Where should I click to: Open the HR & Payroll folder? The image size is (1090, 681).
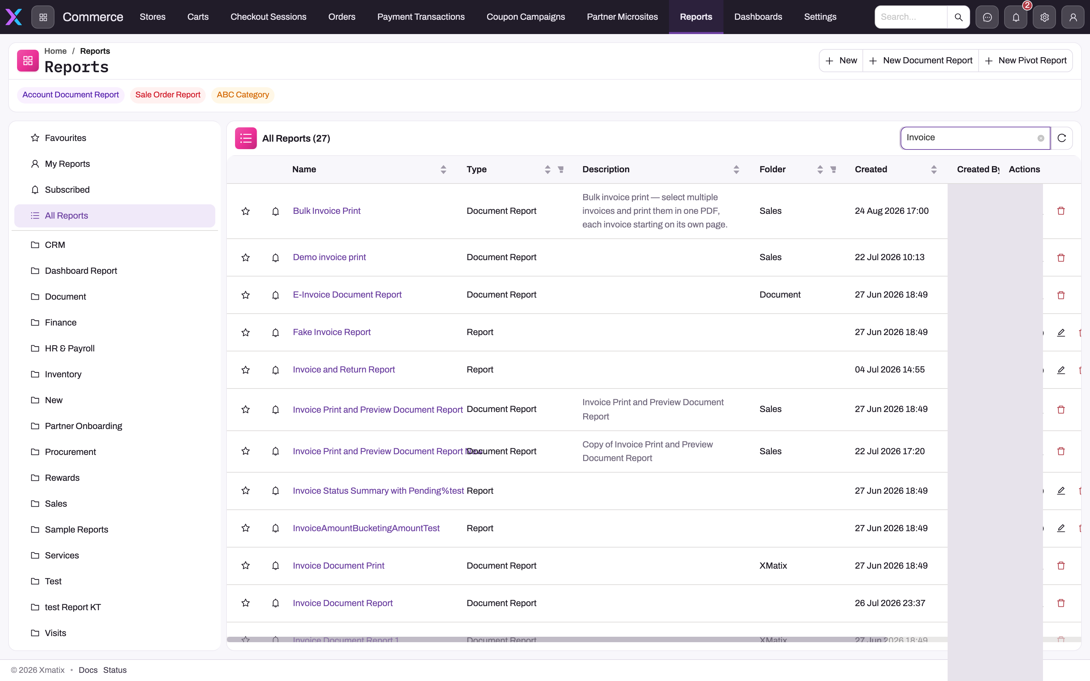(x=115, y=349)
